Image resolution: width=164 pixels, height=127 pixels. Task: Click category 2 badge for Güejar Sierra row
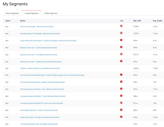point(121,117)
